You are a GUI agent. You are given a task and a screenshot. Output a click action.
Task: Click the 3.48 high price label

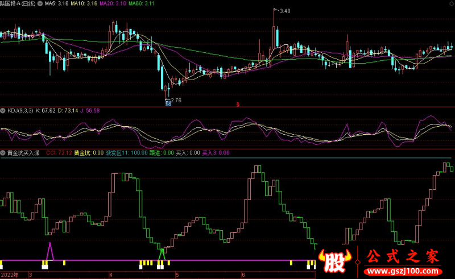[x=285, y=11]
